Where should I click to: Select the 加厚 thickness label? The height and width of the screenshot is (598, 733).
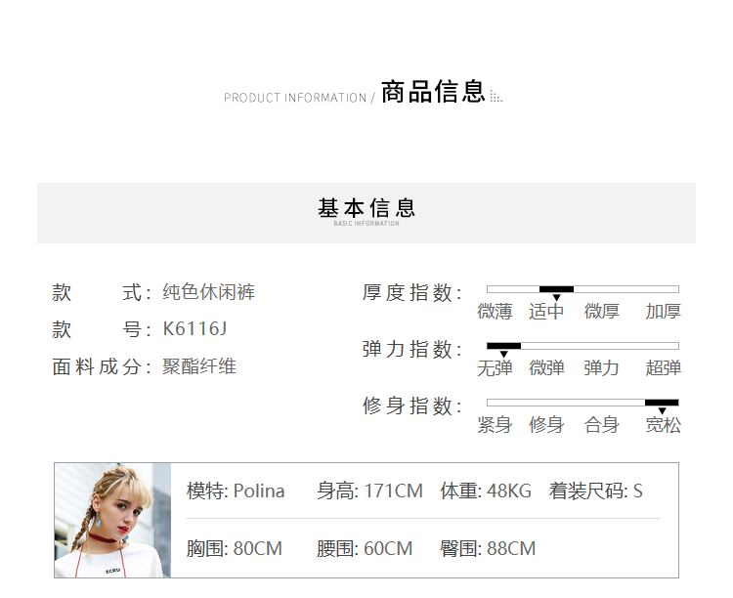[x=663, y=312]
